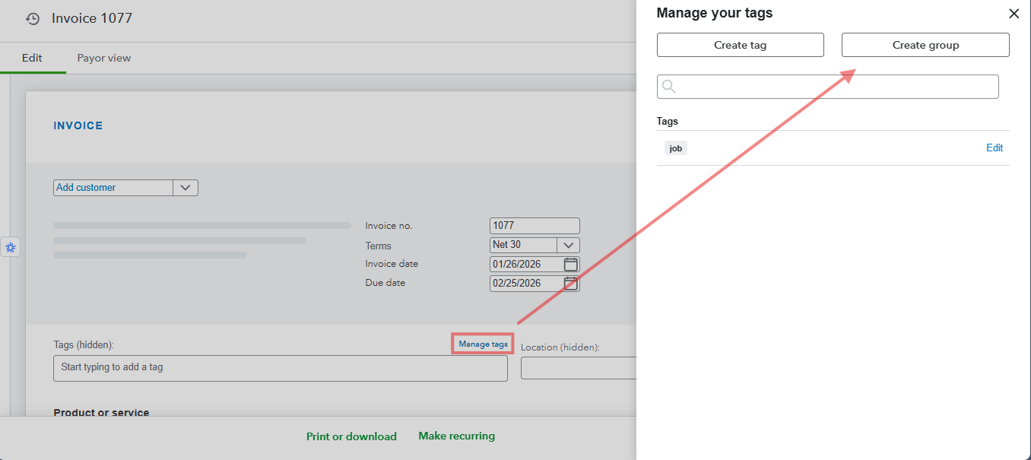
Task: Select the job tag chip
Action: click(x=676, y=148)
